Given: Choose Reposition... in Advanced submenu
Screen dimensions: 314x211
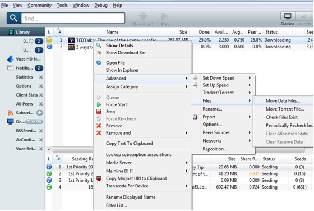Looking at the screenshot, I should coord(215,149).
